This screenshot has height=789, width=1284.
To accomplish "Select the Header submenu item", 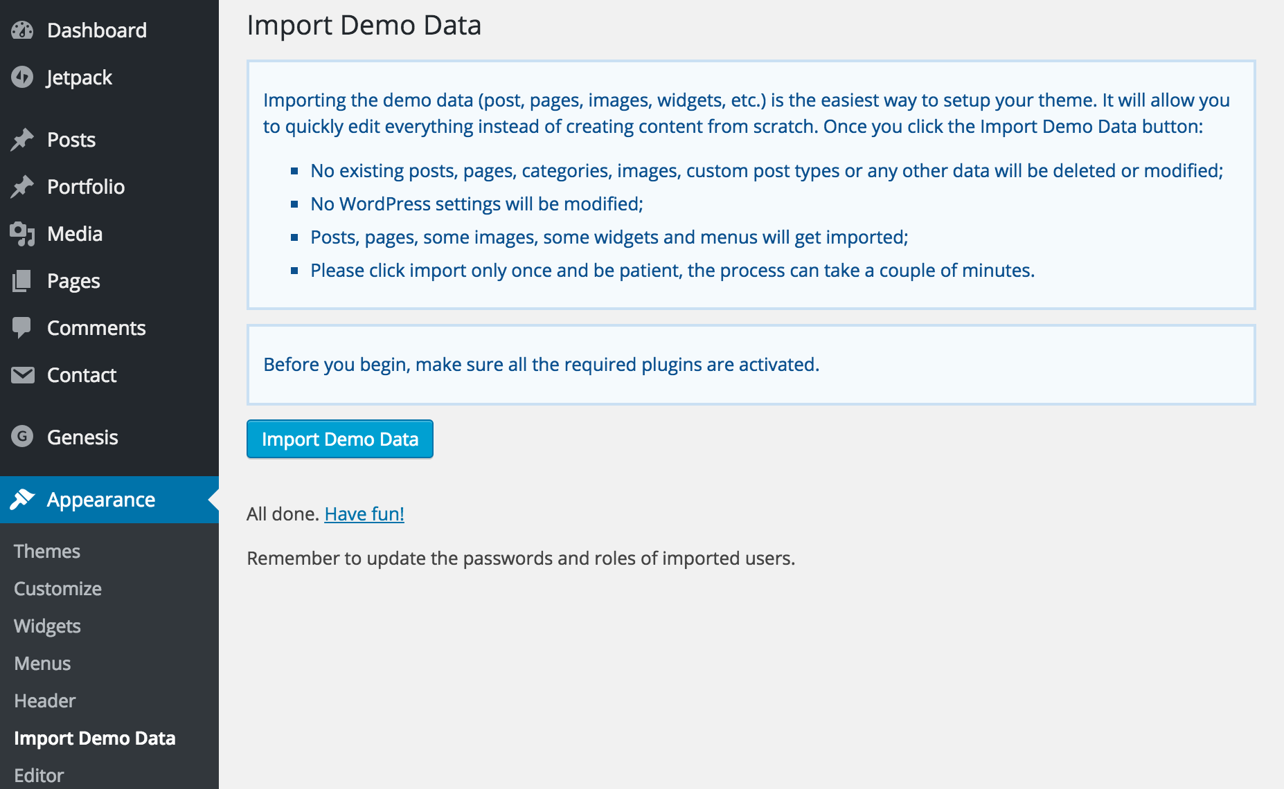I will tap(44, 700).
